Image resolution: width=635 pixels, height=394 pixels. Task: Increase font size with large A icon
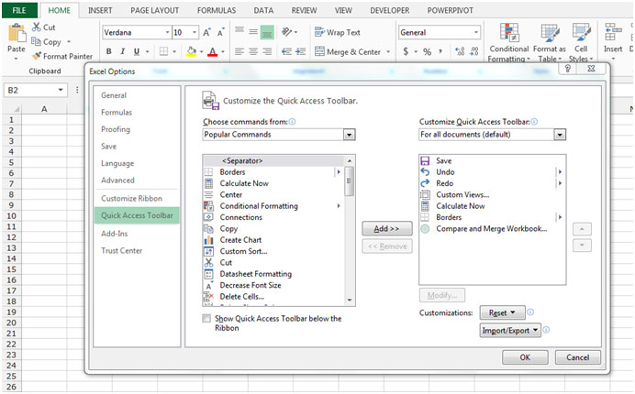tap(206, 32)
